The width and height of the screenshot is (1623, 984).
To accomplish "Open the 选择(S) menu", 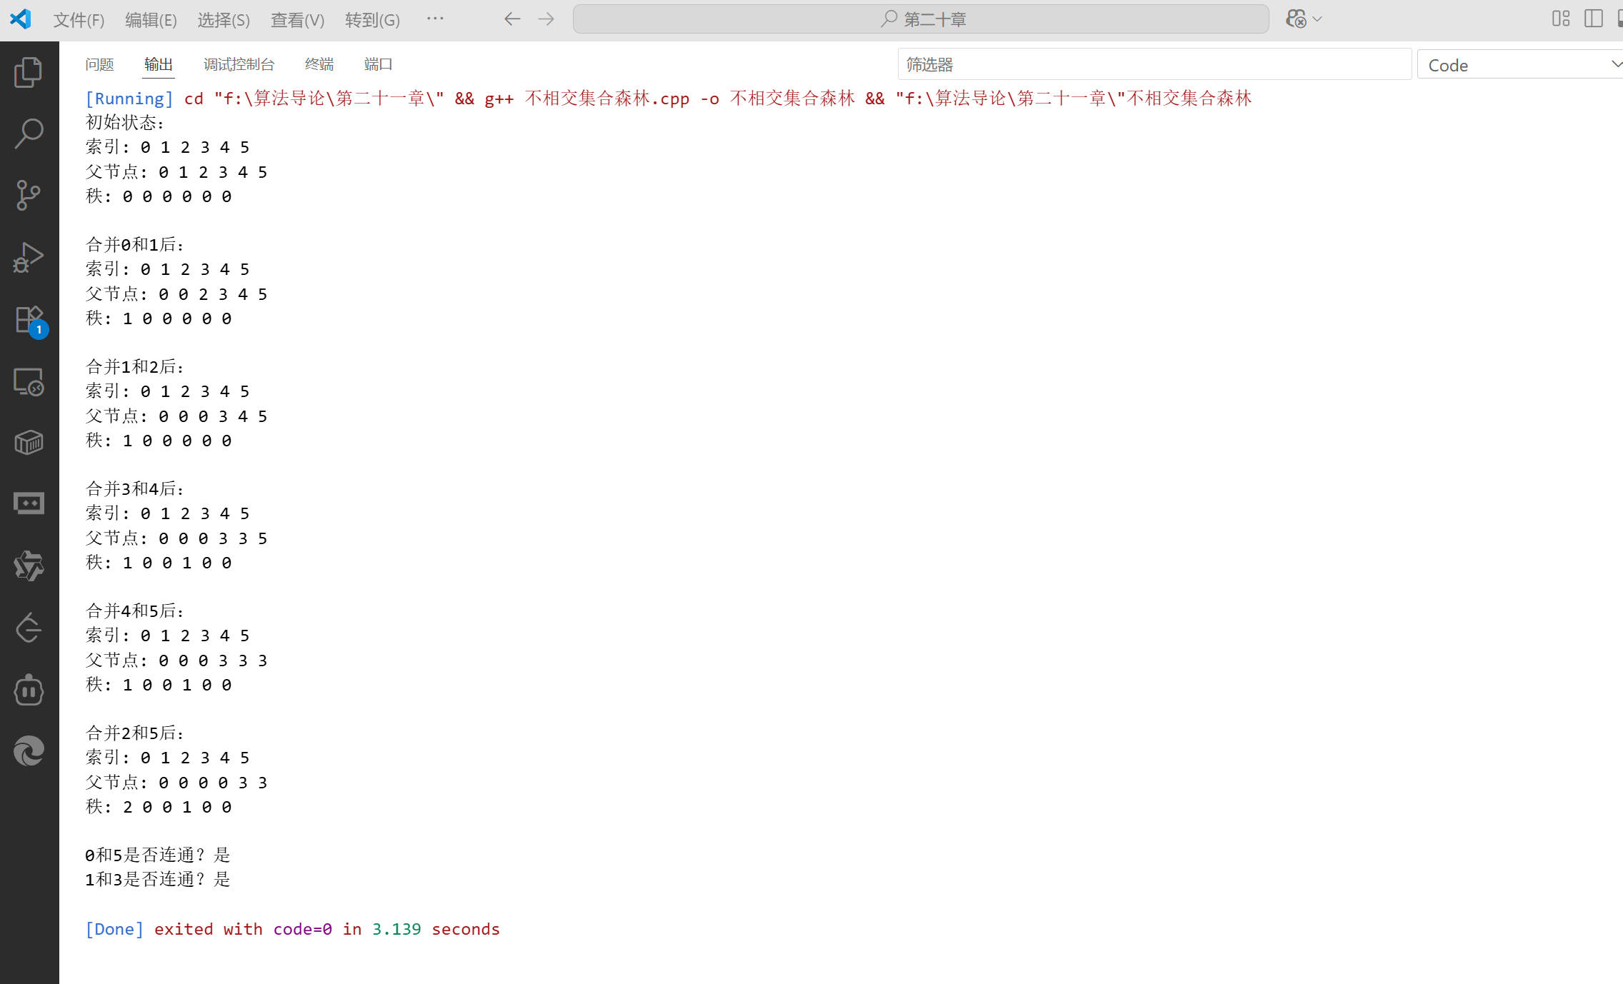I will [224, 20].
